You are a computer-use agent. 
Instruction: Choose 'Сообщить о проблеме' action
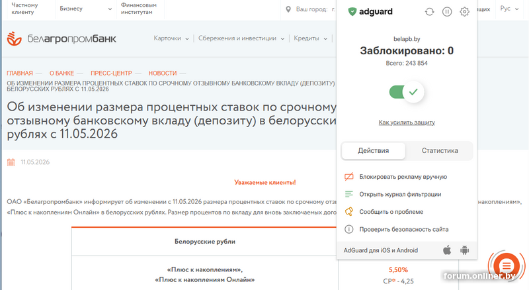coord(391,212)
